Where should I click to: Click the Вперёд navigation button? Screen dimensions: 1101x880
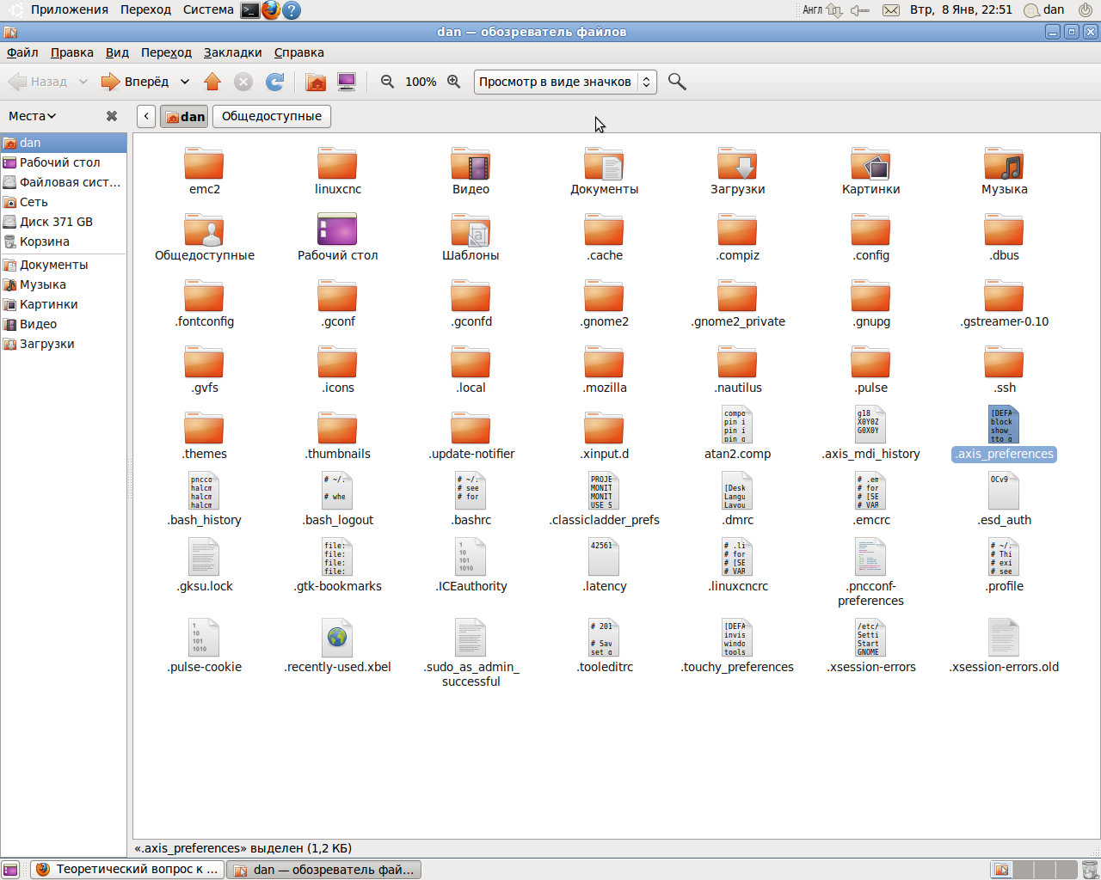point(135,82)
